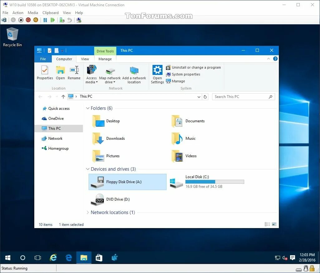Click Uninstall or change a program
The width and height of the screenshot is (320, 273).
(193, 67)
